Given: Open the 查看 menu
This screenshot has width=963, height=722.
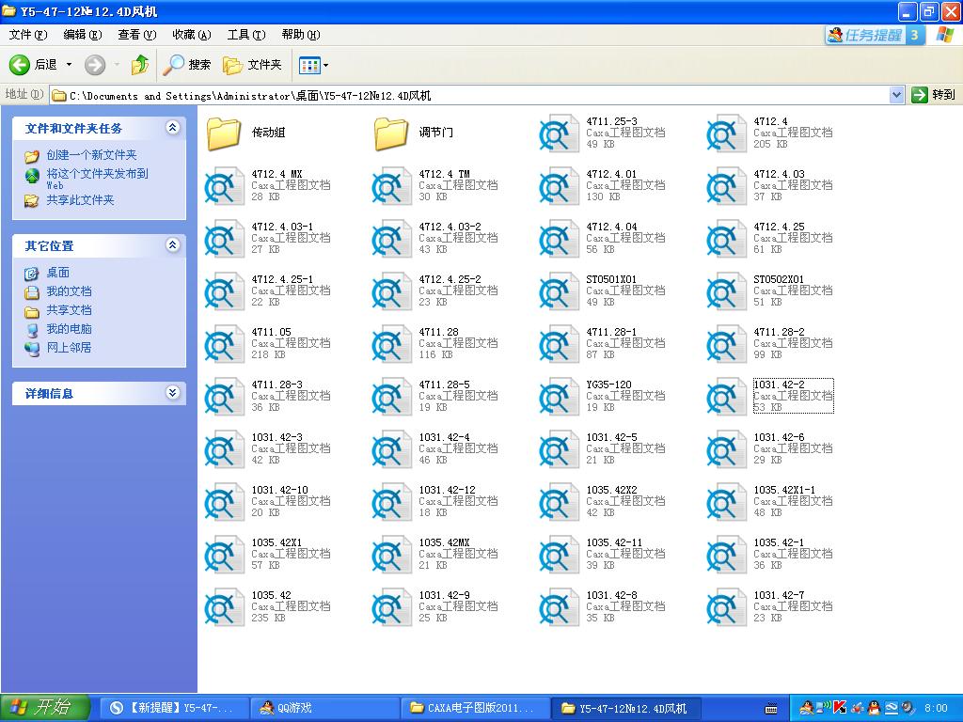Looking at the screenshot, I should pyautogui.click(x=136, y=35).
